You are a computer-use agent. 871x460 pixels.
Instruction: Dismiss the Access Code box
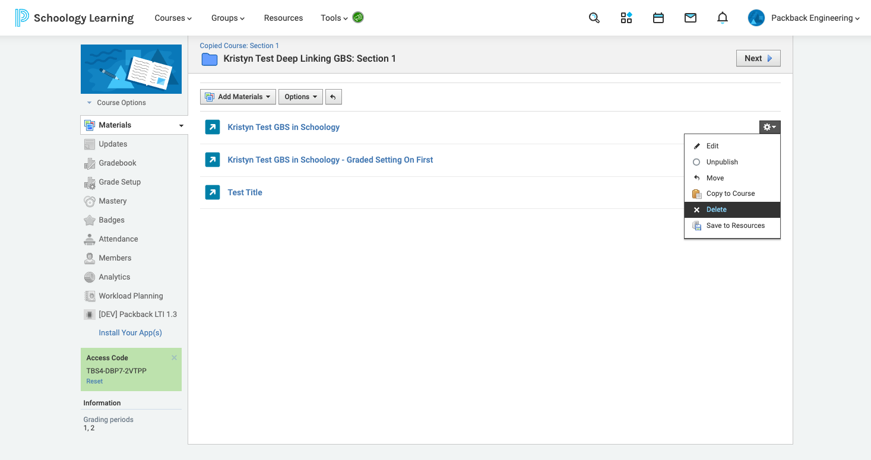coord(174,358)
